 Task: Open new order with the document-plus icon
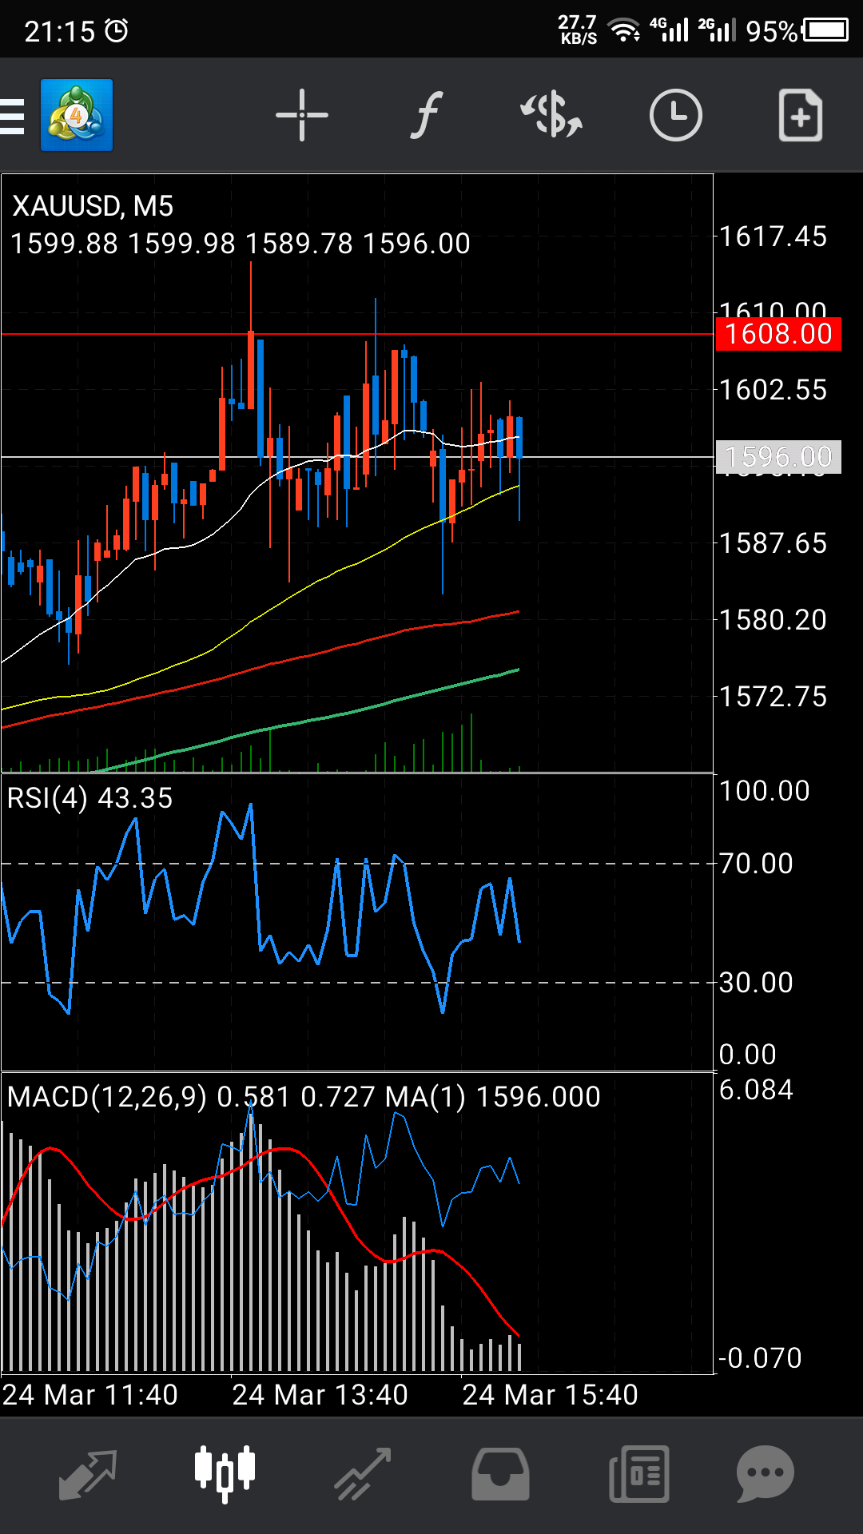(801, 116)
